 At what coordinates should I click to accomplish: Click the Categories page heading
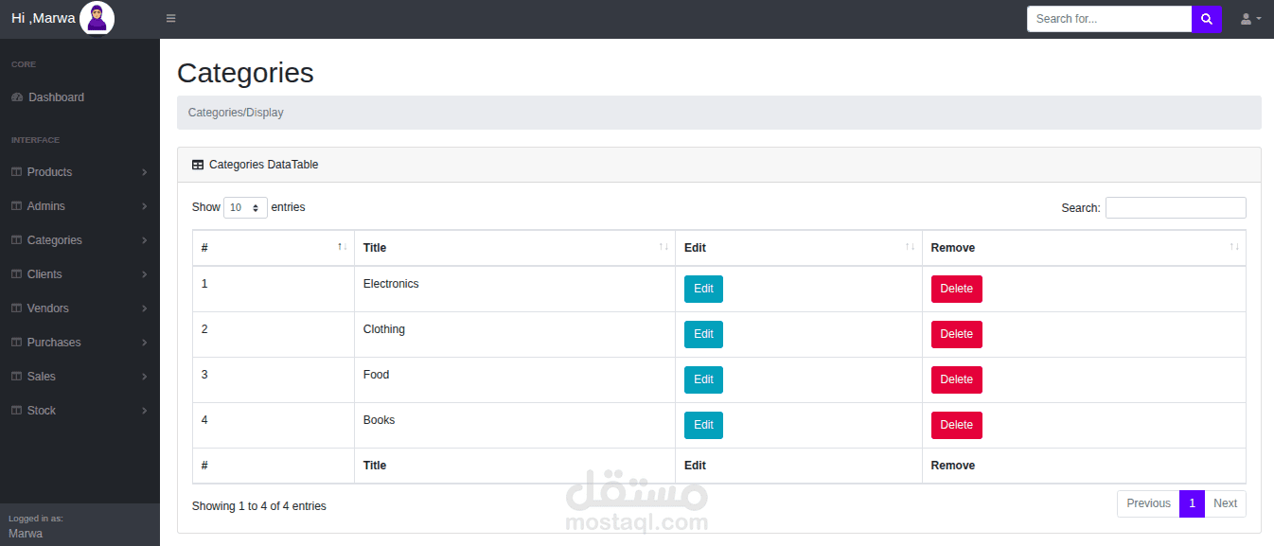(x=245, y=73)
